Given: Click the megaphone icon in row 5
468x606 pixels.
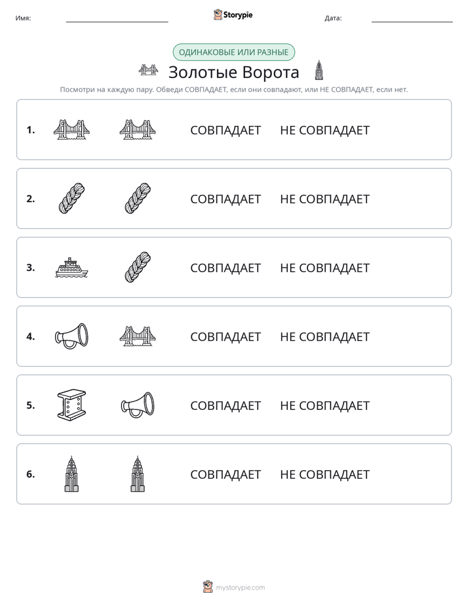Looking at the screenshot, I should (x=138, y=405).
